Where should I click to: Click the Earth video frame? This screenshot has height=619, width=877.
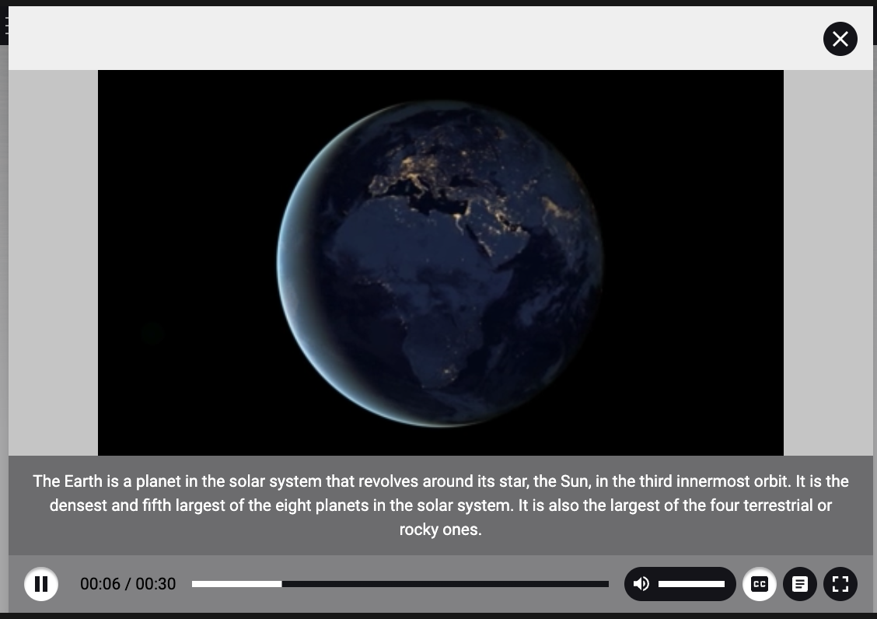coord(440,263)
